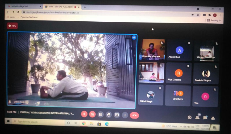Open the meeting details info icon
The width and height of the screenshot is (231, 134).
[190, 117]
